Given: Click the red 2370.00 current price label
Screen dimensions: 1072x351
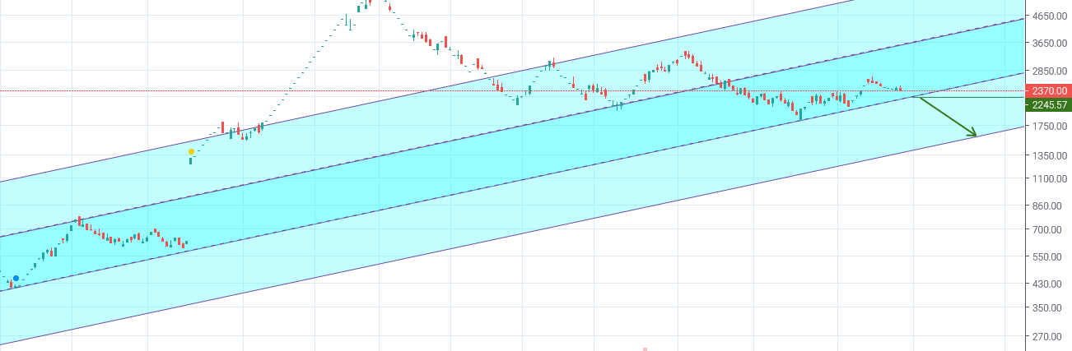Looking at the screenshot, I should (x=1049, y=91).
